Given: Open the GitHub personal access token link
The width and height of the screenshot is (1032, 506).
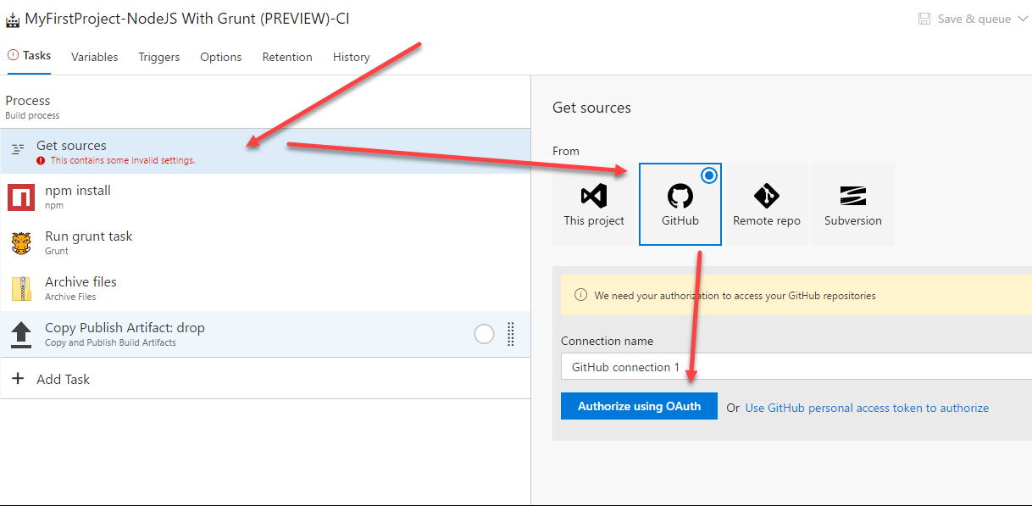Looking at the screenshot, I should tap(867, 408).
